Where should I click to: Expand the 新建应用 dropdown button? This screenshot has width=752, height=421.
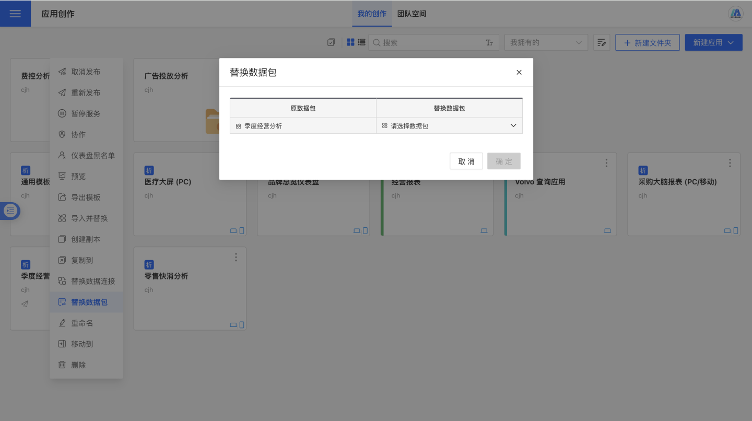[x=713, y=43]
